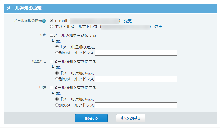Click the 電話メモ section label

pyautogui.click(x=39, y=61)
